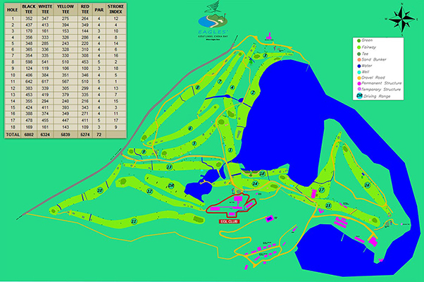This screenshot has height=282, width=424.
Task: Click hole 12 circle marker on fairway
Action: [x=149, y=190]
